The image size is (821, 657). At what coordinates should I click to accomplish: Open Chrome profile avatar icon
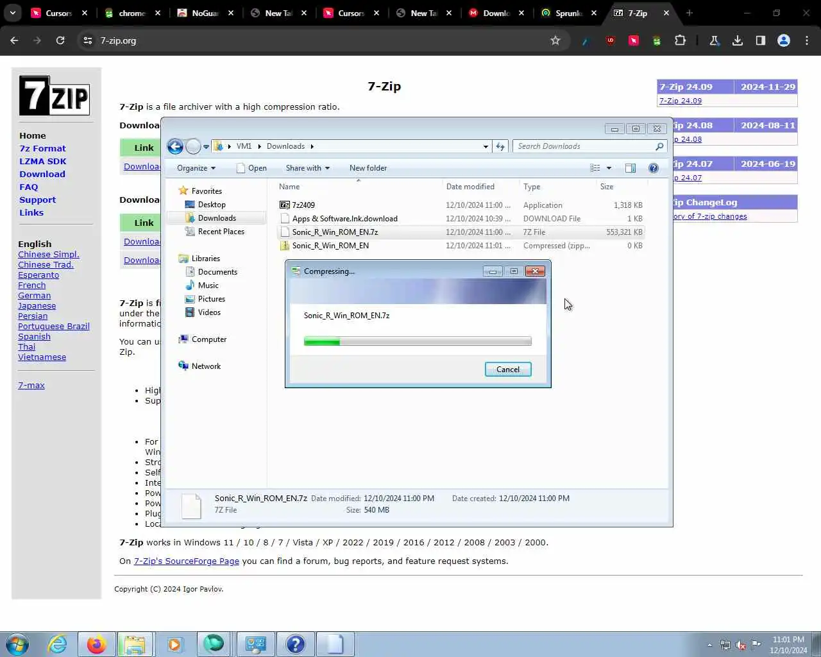tap(784, 40)
